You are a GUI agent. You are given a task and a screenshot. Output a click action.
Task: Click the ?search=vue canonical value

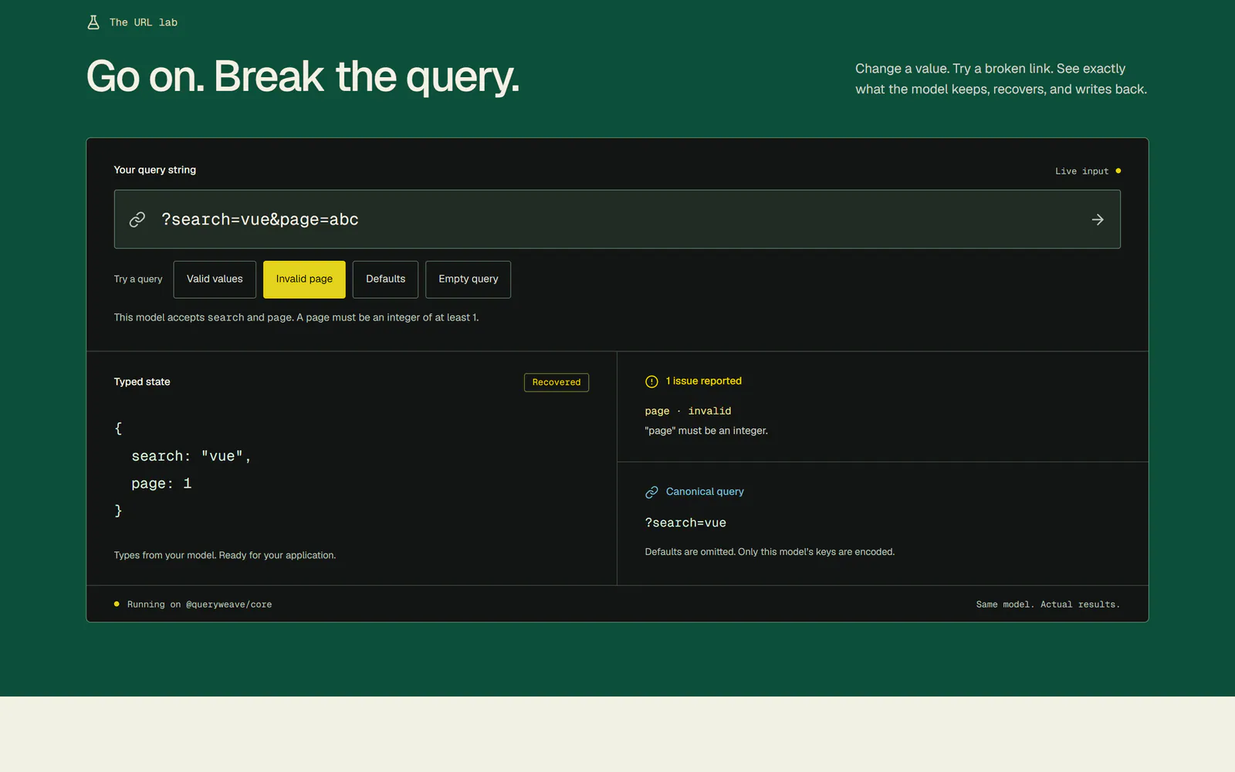[x=685, y=523]
